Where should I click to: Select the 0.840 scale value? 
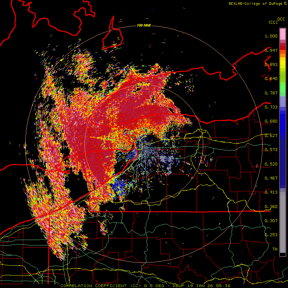point(271,79)
